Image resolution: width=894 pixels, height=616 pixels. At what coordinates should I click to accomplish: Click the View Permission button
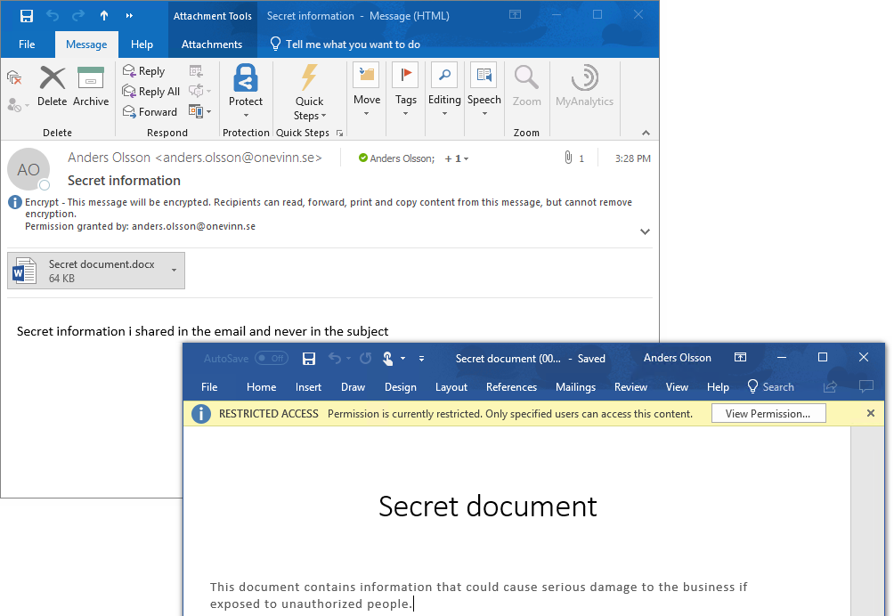768,414
